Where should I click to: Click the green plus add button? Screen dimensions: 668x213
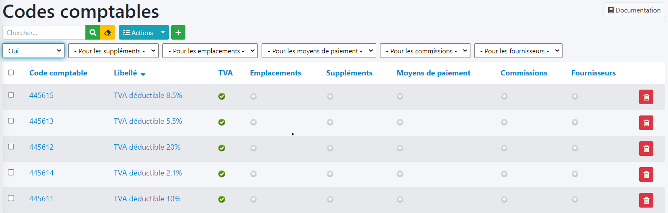pyautogui.click(x=178, y=33)
